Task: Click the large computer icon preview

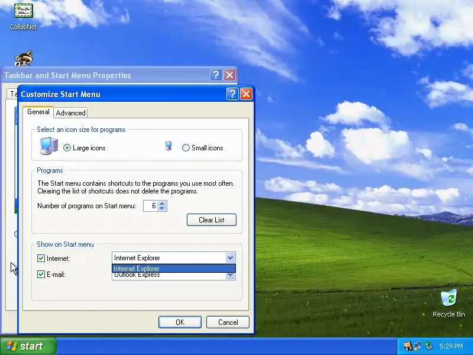Action: click(48, 146)
